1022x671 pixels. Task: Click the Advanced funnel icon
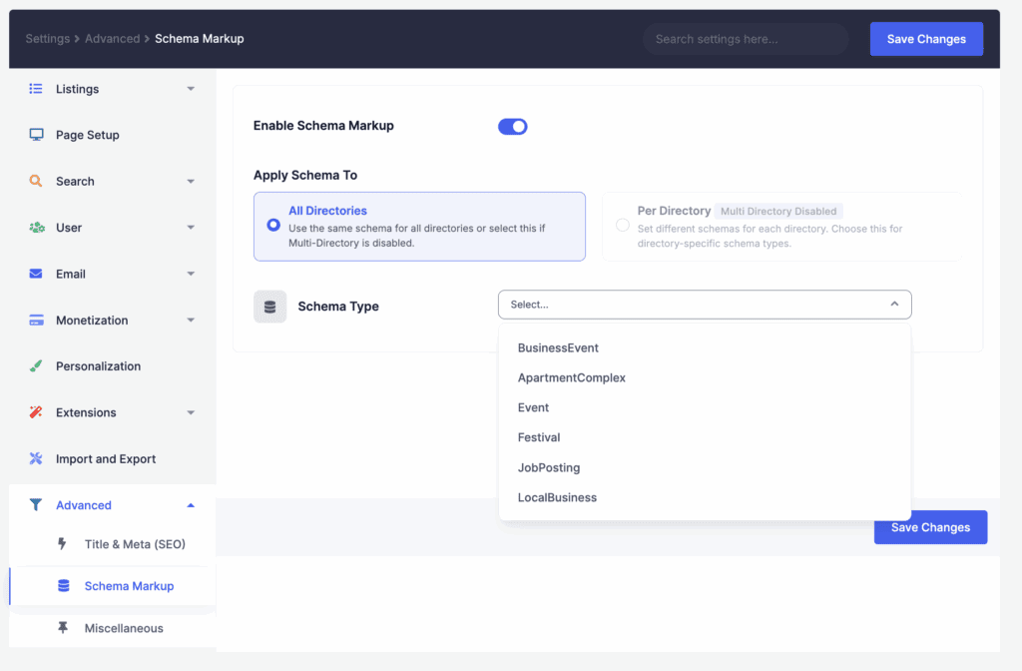tap(36, 504)
